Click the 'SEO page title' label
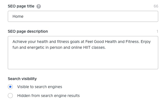 click(21, 6)
